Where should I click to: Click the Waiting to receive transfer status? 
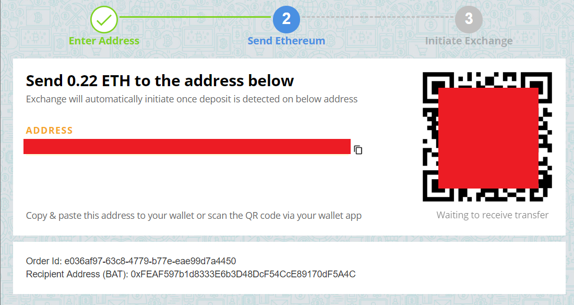493,215
